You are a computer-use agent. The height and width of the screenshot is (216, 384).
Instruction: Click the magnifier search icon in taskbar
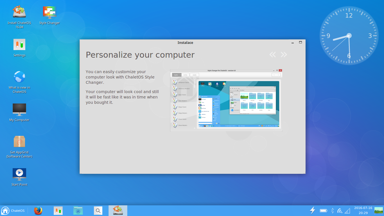click(x=98, y=211)
